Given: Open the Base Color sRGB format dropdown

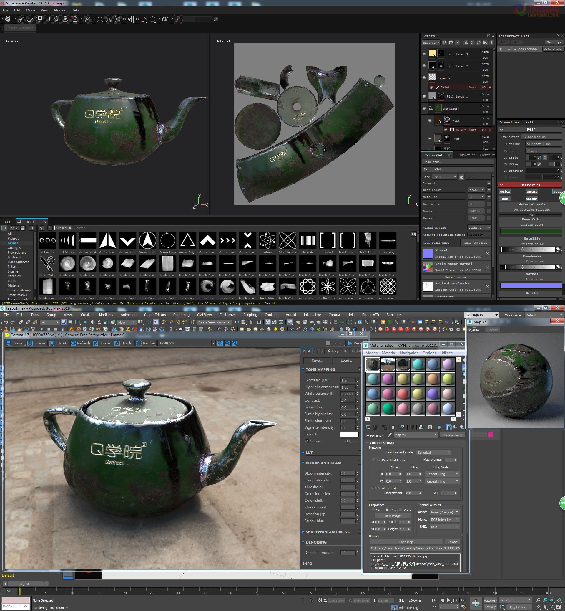Looking at the screenshot, I should [476, 190].
